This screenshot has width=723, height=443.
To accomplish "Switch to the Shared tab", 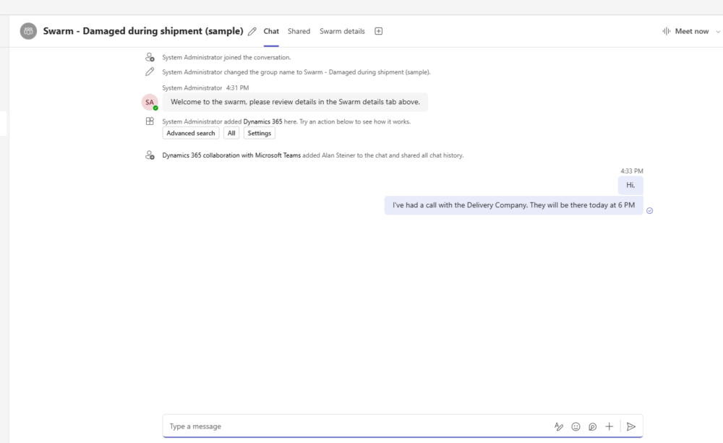I will click(299, 31).
